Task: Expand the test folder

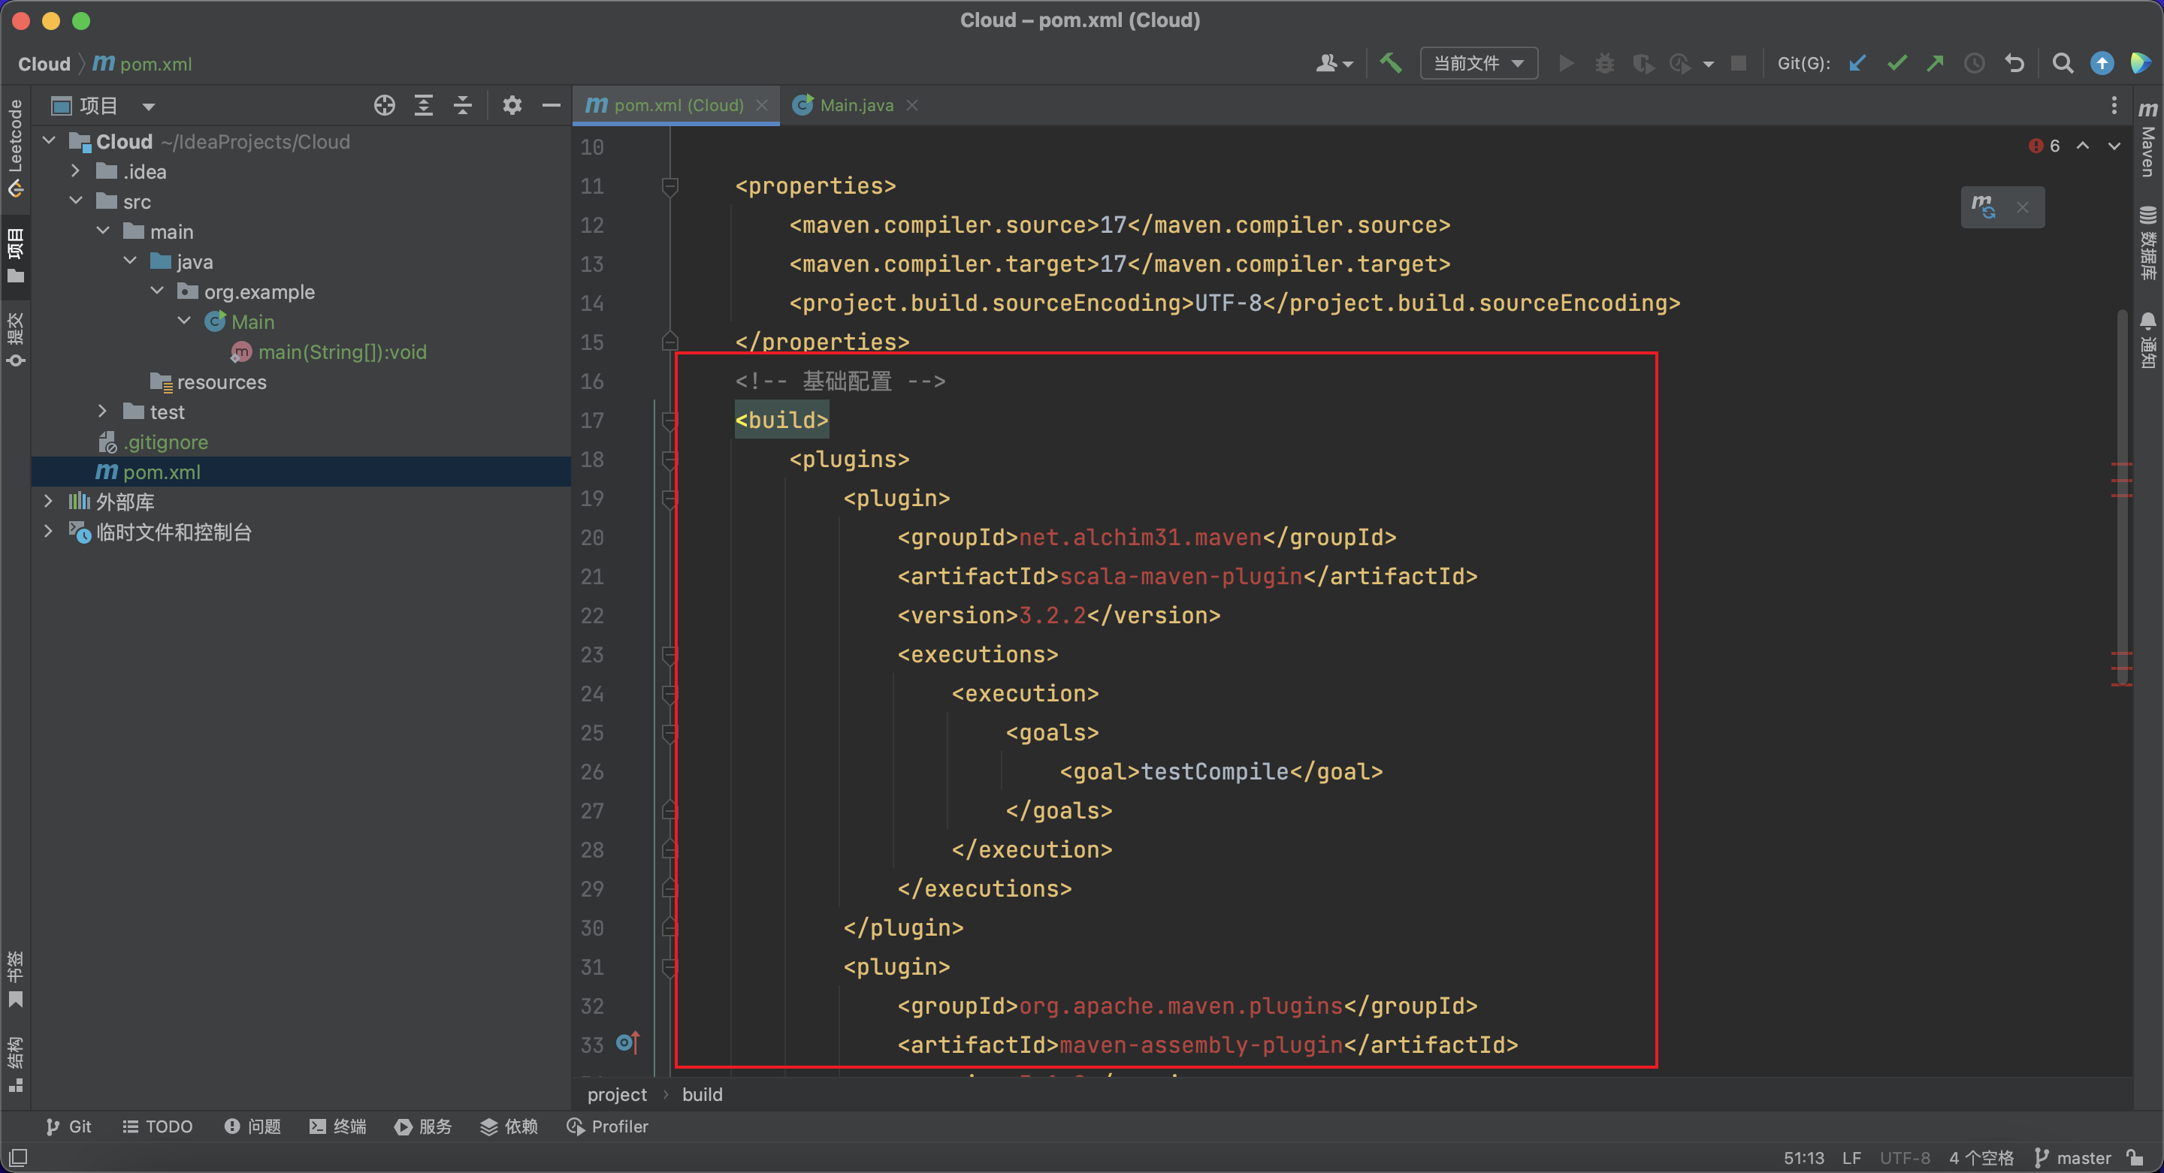Action: pos(102,412)
